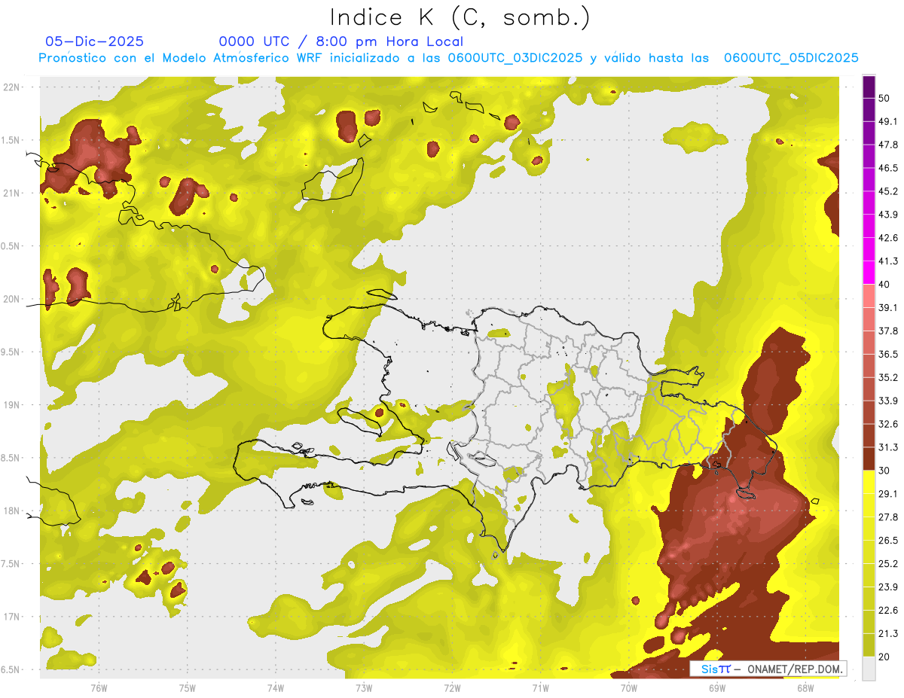This screenshot has height=698, width=904.
Task: Click the '20N' latitude label
Action: coord(12,299)
